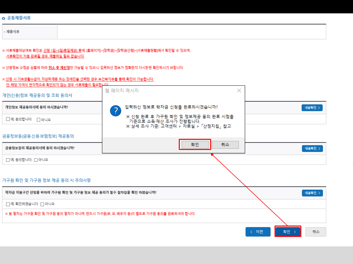Open 내용확인 for 개인정보 제공동의서

pos(312,108)
